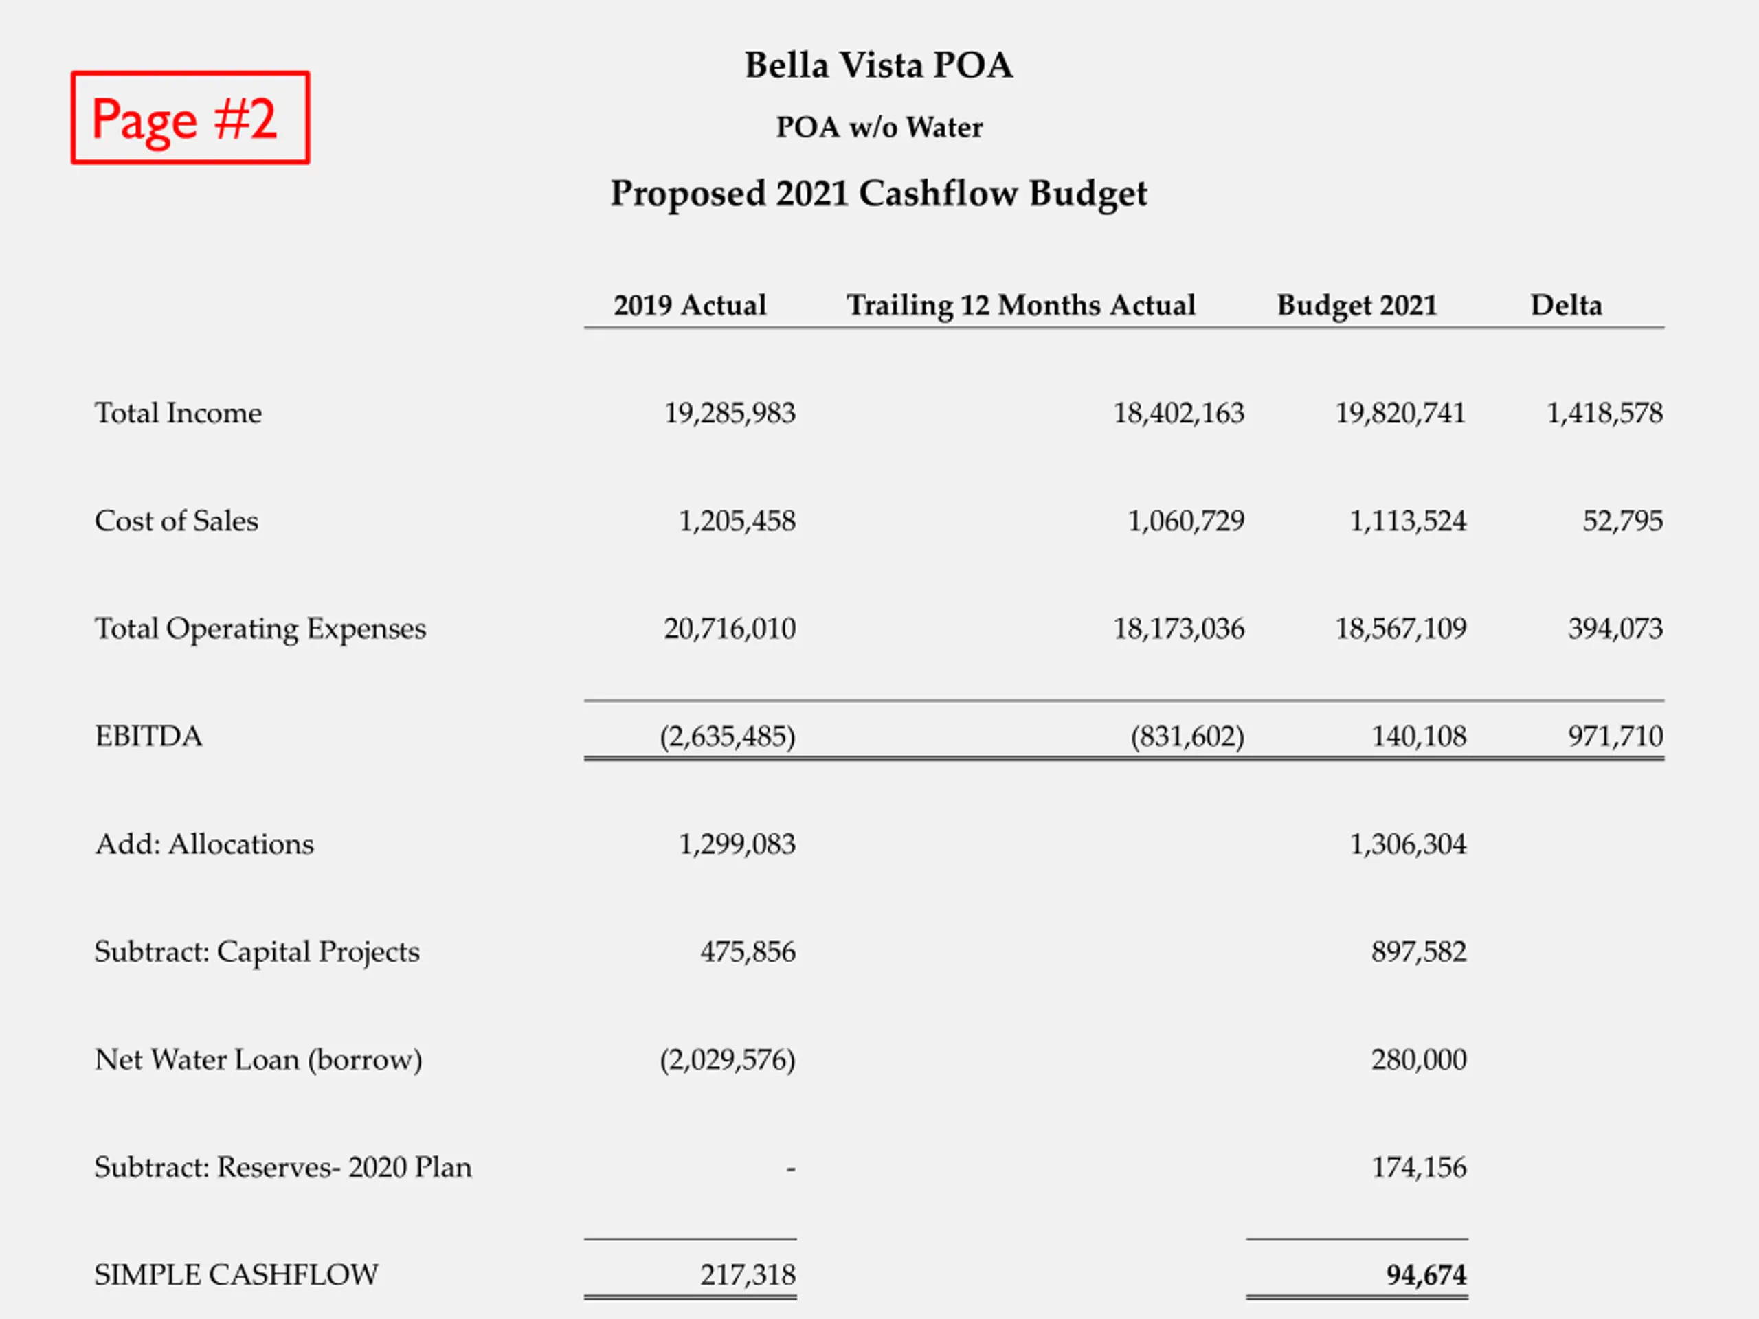The height and width of the screenshot is (1319, 1759).
Task: Select the Bella Vista POA title
Action: (879, 65)
